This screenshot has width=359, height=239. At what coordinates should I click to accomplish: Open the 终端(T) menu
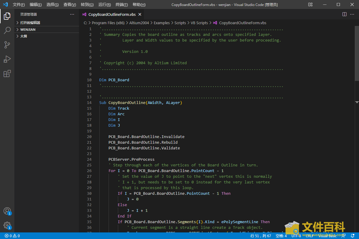coord(122,4)
